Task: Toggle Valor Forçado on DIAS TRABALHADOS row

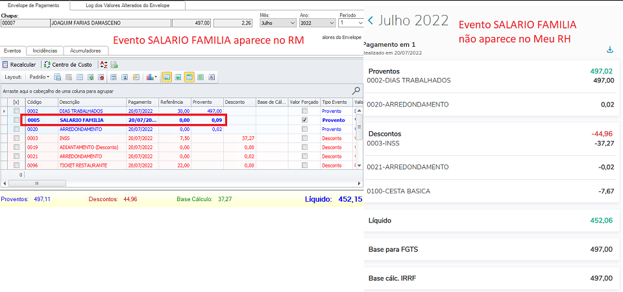Action: tap(304, 111)
